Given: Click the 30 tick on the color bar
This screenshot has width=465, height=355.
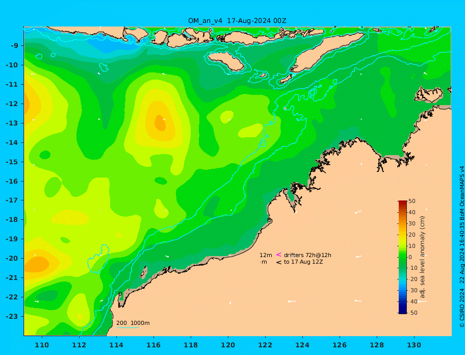Looking at the screenshot, I should 412,223.
